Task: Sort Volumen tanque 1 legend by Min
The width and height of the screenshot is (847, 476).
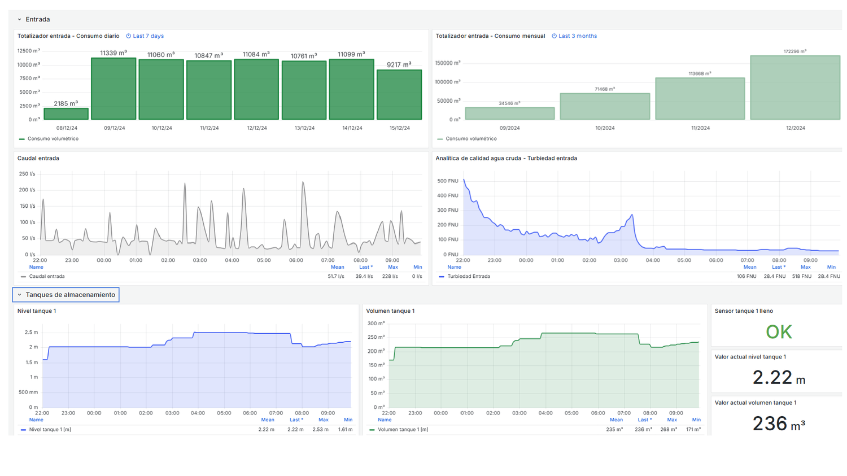Action: point(696,420)
